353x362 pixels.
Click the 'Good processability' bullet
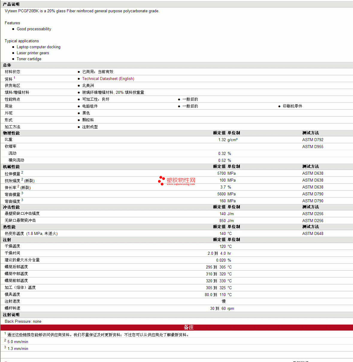(34, 29)
